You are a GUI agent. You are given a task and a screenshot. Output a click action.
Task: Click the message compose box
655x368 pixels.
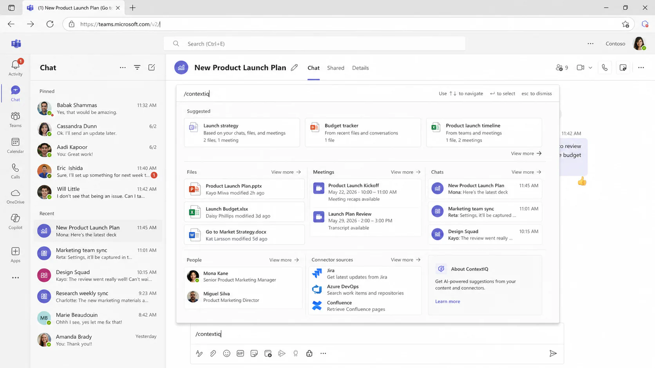377,334
